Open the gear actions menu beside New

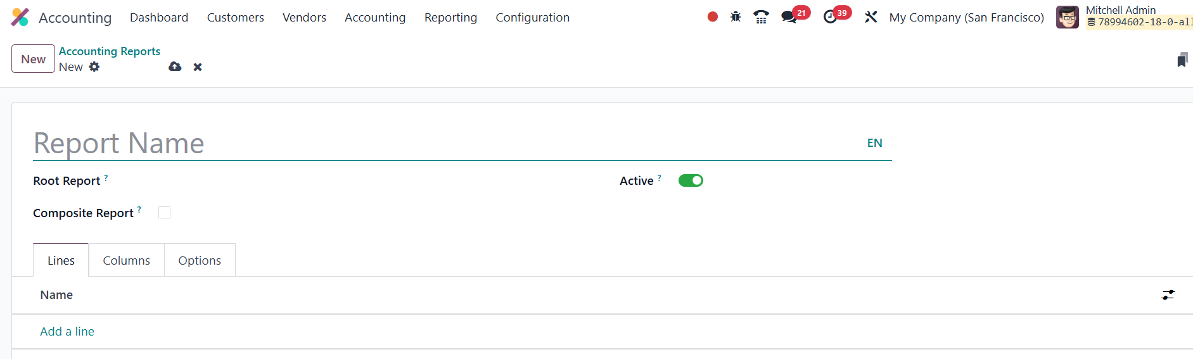[x=94, y=66]
